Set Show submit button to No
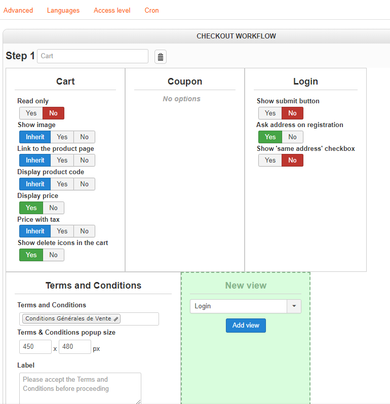 tap(292, 113)
